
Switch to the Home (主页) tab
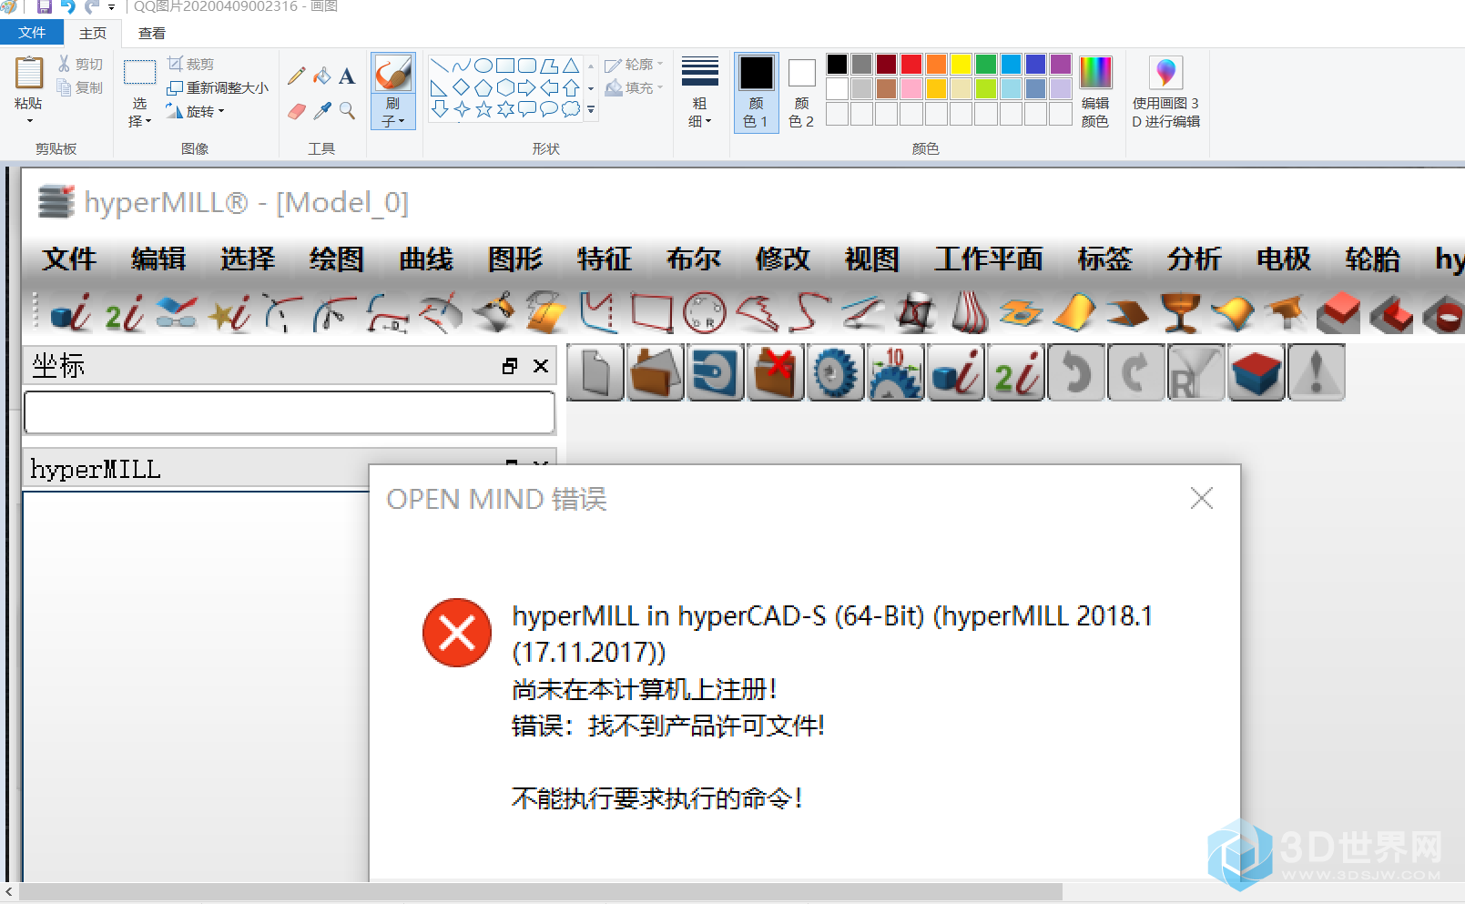(x=93, y=34)
